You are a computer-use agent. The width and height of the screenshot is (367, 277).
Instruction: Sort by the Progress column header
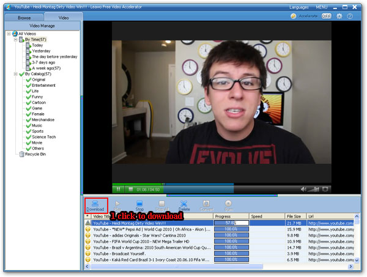[x=231, y=216]
